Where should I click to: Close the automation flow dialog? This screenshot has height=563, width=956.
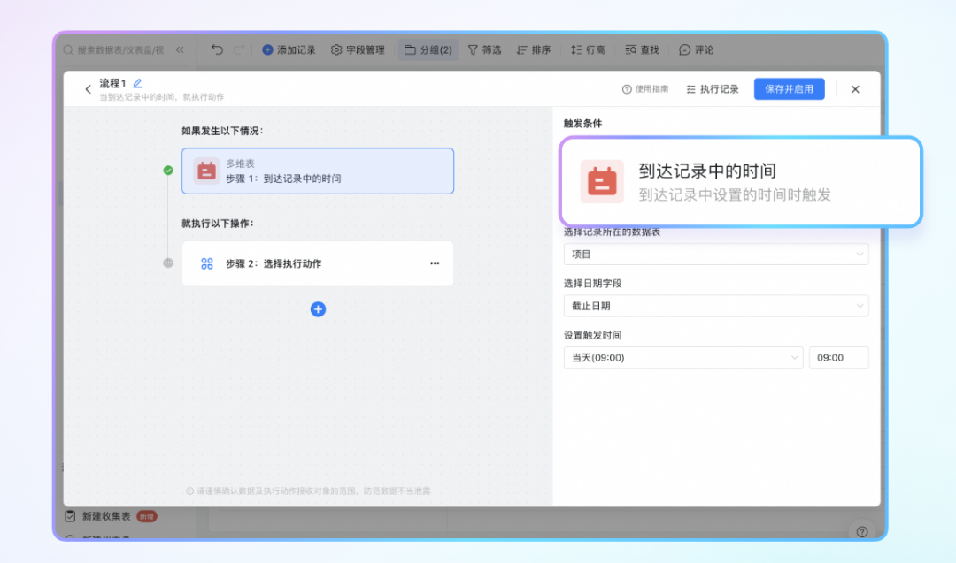coord(855,89)
